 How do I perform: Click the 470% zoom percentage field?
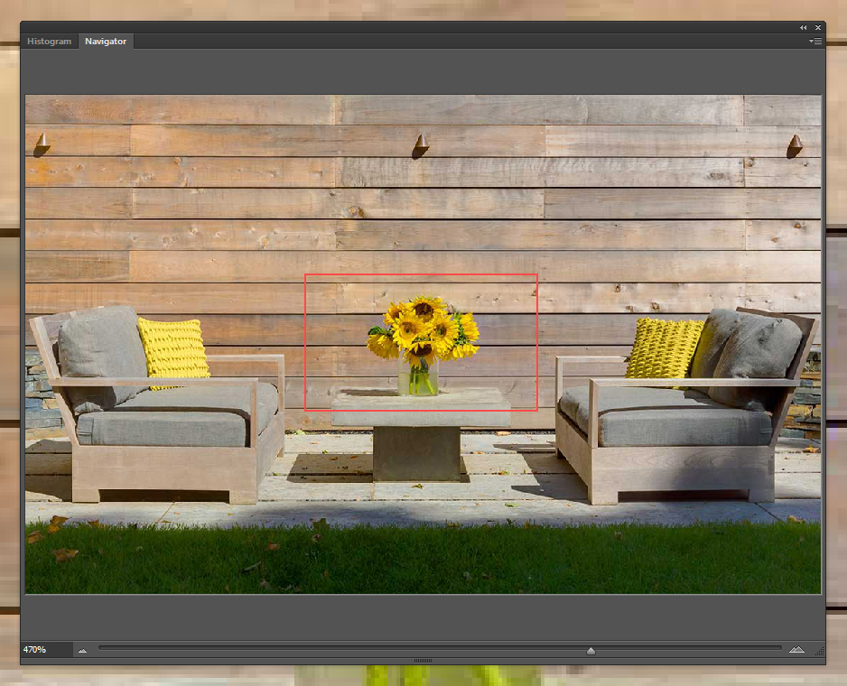(x=46, y=649)
